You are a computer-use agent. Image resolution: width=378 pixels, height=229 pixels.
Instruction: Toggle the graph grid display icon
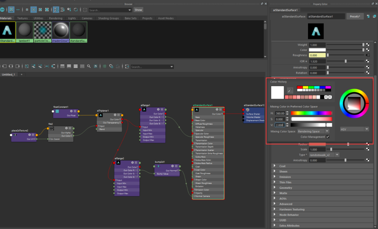click(105, 66)
